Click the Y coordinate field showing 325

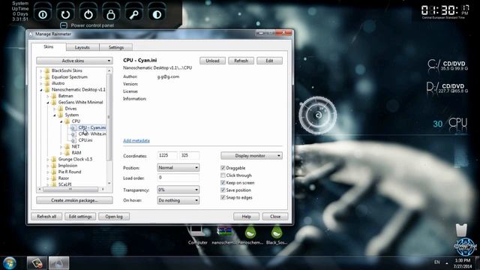(190, 155)
